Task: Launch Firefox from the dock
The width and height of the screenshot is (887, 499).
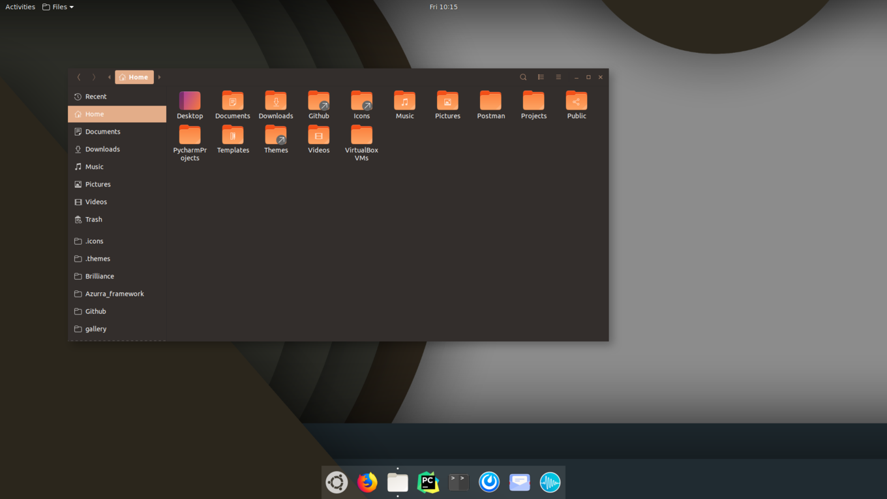Action: click(367, 483)
